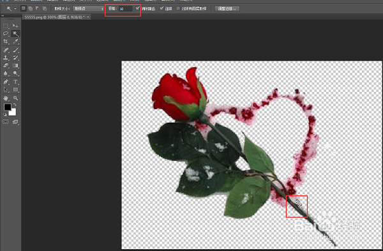Image resolution: width=383 pixels, height=251 pixels.
Task: Select the Hand tool
Action: (x=6, y=98)
